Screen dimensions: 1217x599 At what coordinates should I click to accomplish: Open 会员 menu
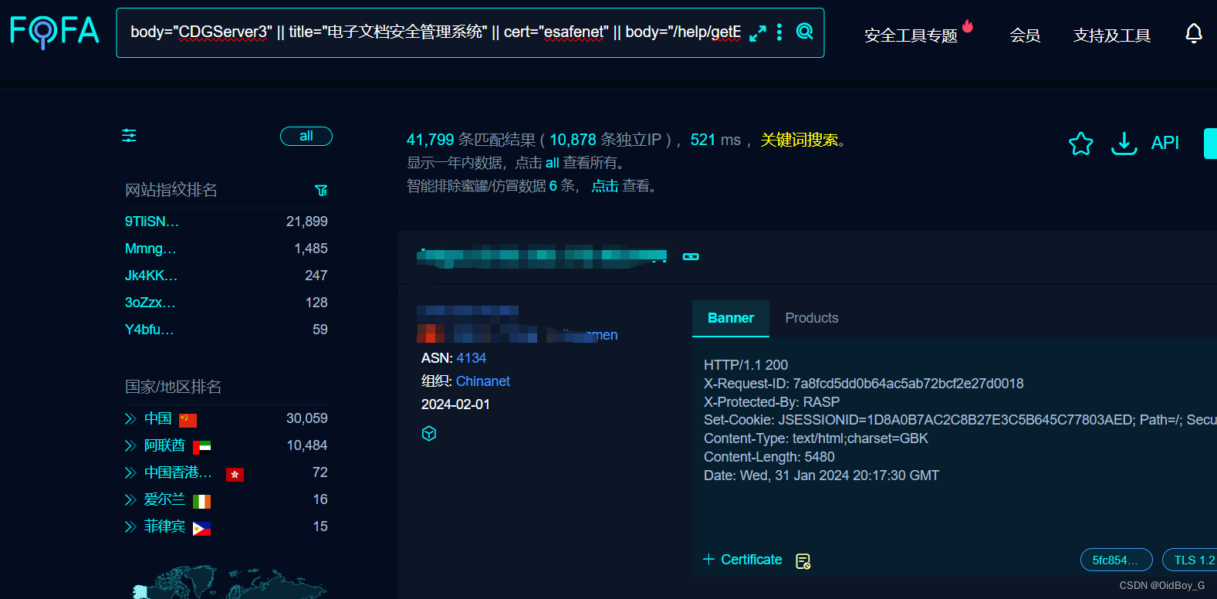point(1025,36)
